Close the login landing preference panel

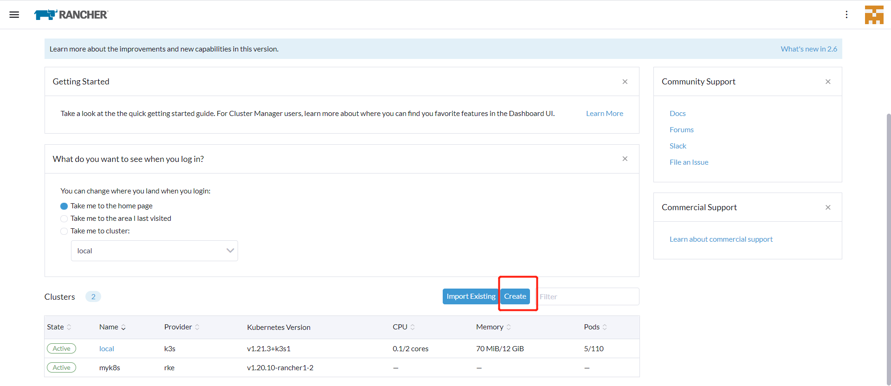[x=625, y=159]
